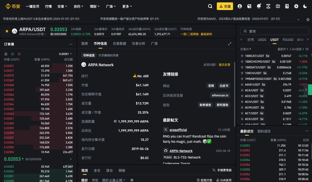Sort pair list by 交易对
This screenshot has height=182, width=312.
click(246, 49)
